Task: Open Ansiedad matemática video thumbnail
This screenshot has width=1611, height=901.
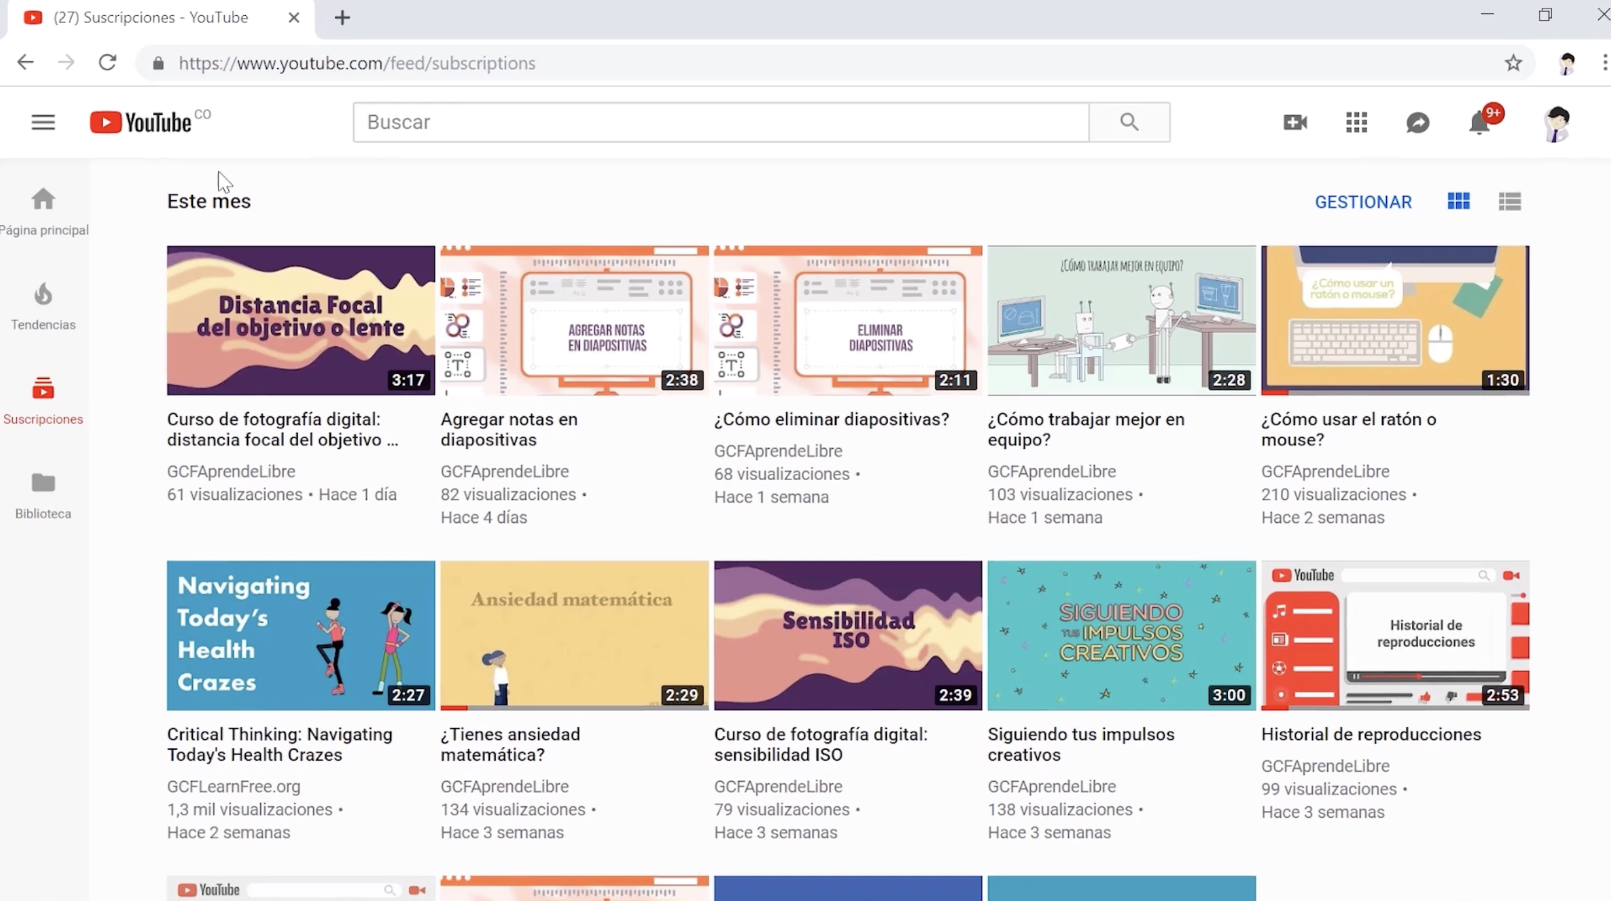Action: point(574,635)
